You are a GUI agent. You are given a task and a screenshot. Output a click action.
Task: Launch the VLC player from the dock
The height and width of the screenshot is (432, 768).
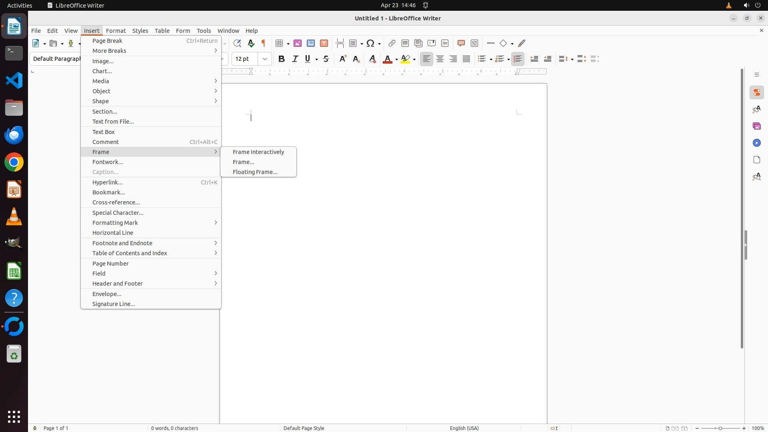[x=14, y=217]
